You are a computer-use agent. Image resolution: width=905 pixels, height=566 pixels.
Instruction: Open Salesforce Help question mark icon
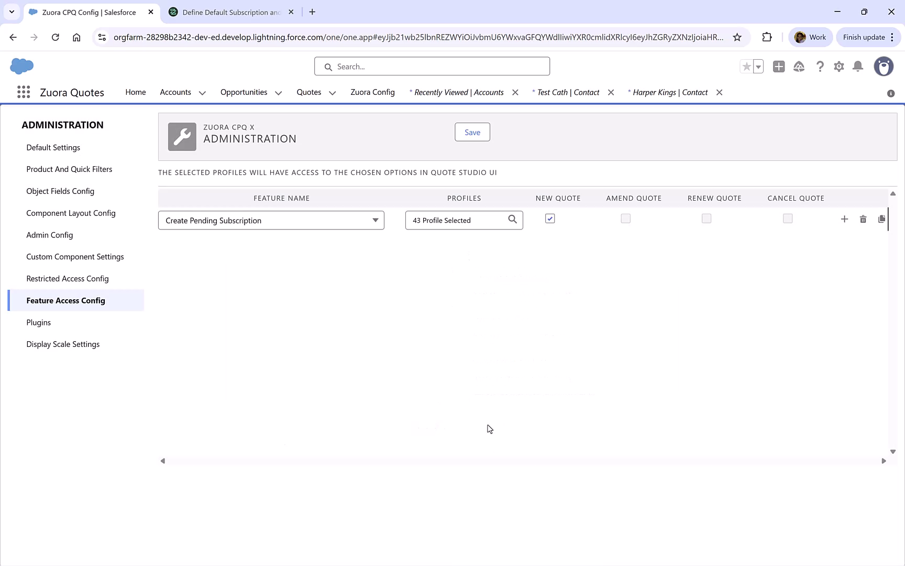820,67
